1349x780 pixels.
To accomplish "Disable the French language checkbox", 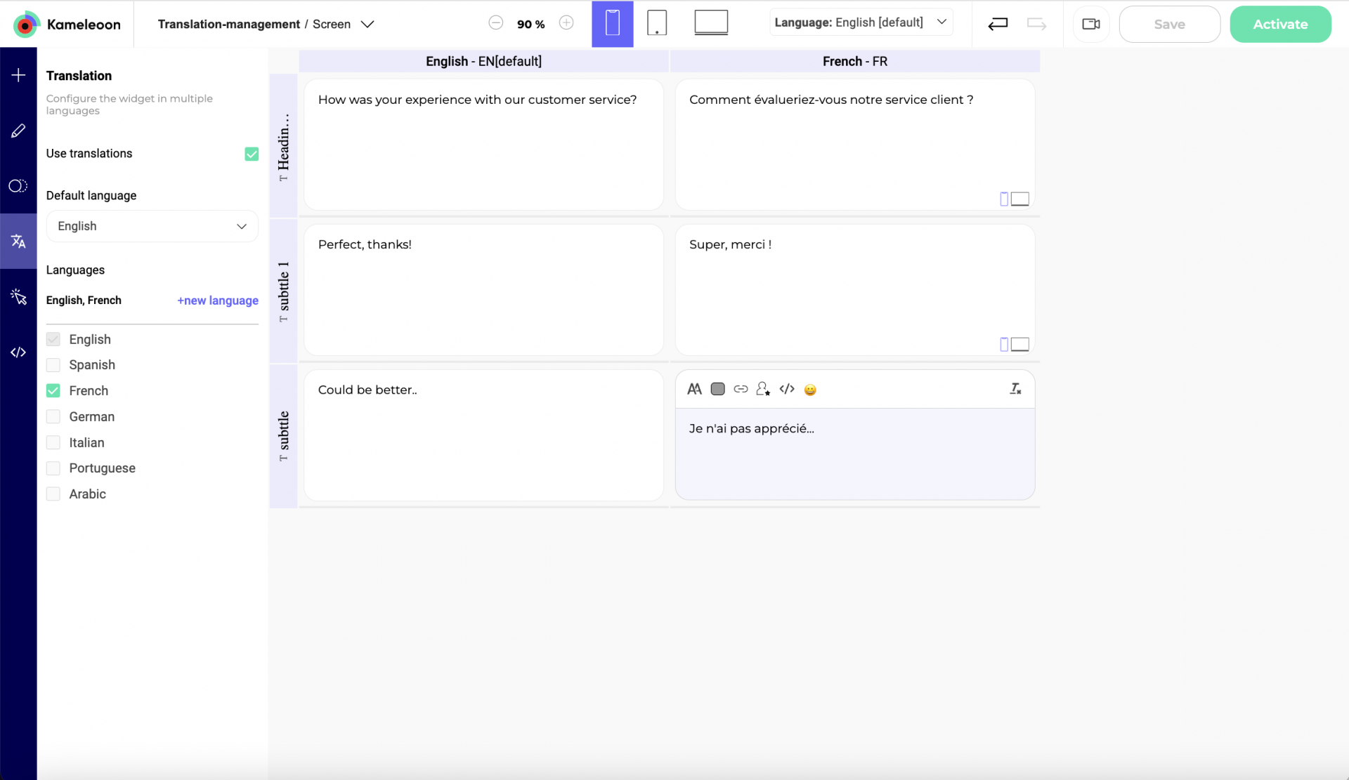I will 53,390.
